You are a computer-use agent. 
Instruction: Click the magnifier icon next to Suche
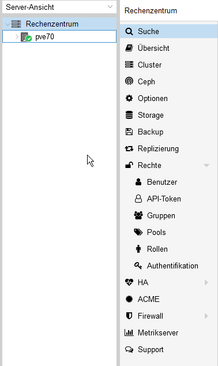(x=129, y=31)
